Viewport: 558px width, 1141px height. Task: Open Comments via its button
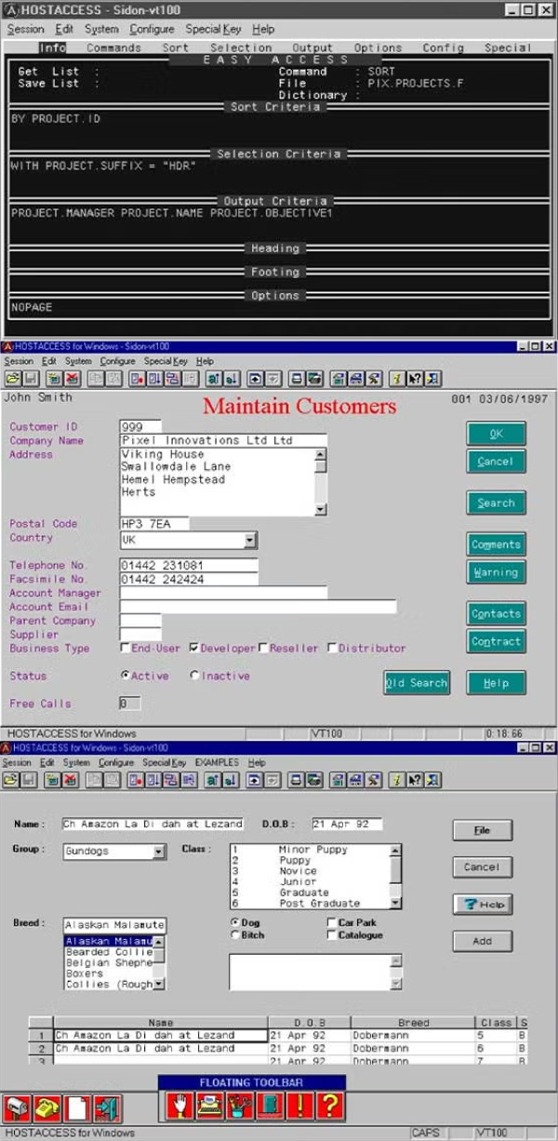coord(496,544)
